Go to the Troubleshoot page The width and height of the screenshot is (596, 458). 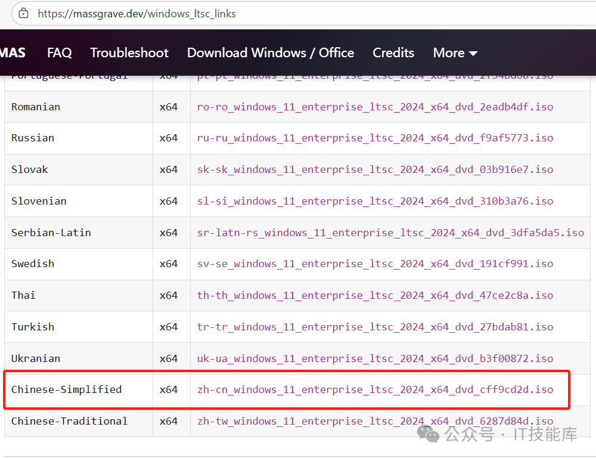pyautogui.click(x=129, y=53)
